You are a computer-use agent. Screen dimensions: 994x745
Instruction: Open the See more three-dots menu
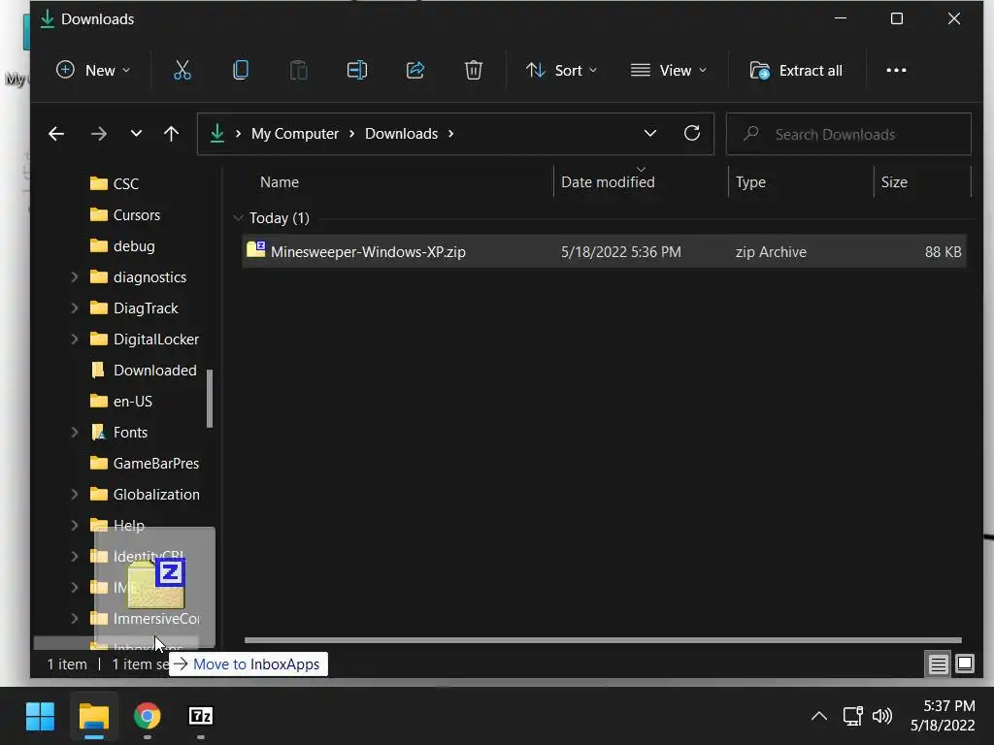click(896, 70)
